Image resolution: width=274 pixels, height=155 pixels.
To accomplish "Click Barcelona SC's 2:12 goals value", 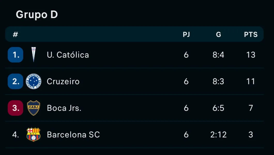I will [x=218, y=135].
